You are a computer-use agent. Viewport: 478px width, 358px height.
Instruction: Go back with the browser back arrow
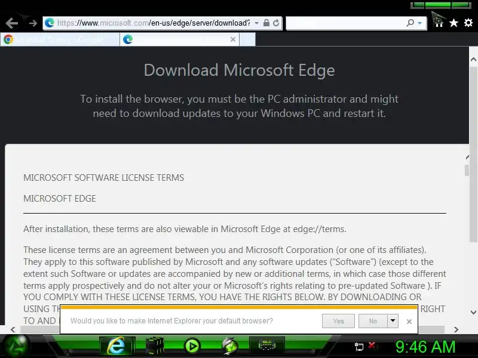[x=12, y=23]
